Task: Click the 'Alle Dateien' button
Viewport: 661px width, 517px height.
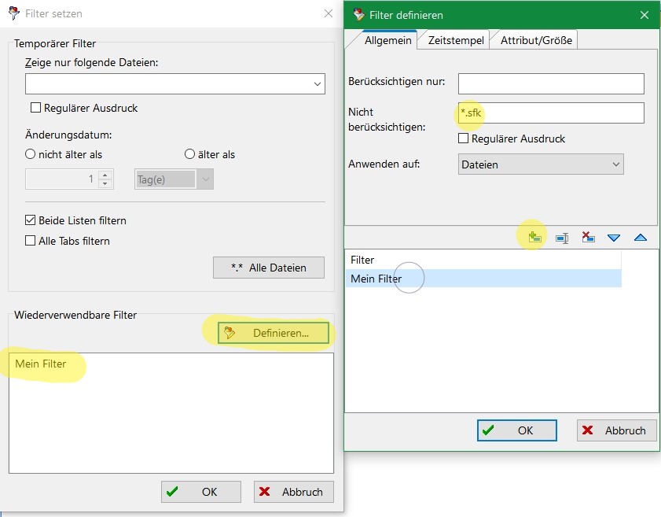Action: (269, 268)
